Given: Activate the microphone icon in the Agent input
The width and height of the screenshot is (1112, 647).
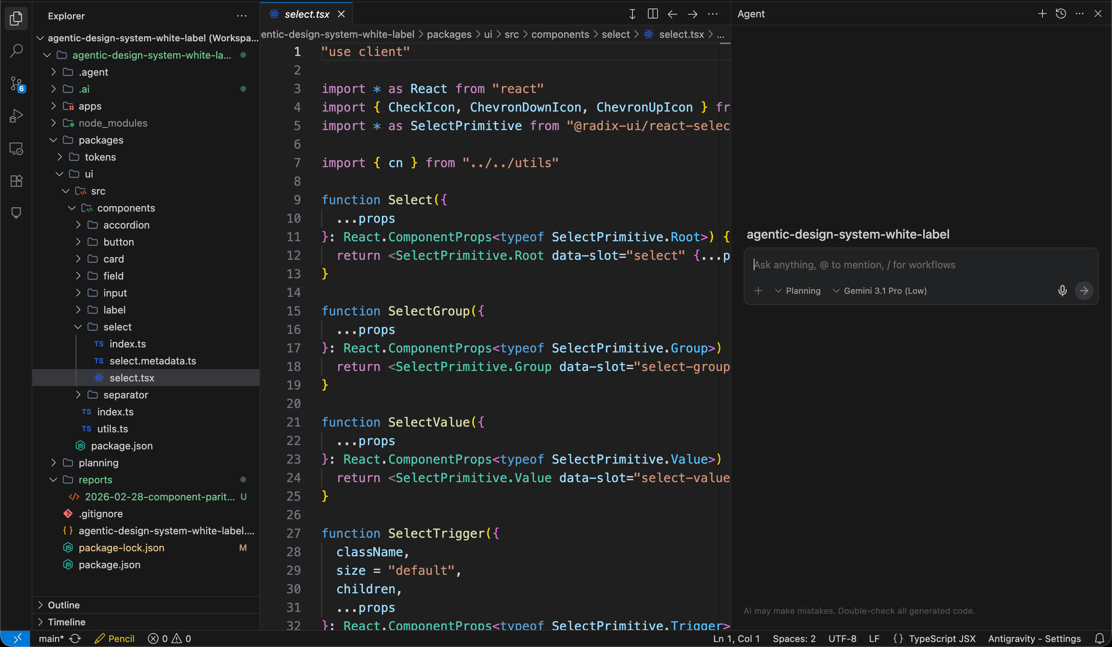Looking at the screenshot, I should [x=1062, y=290].
